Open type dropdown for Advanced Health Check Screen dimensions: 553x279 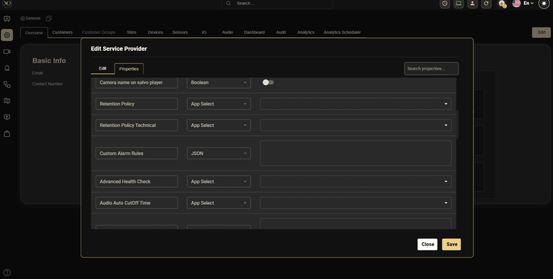(218, 182)
